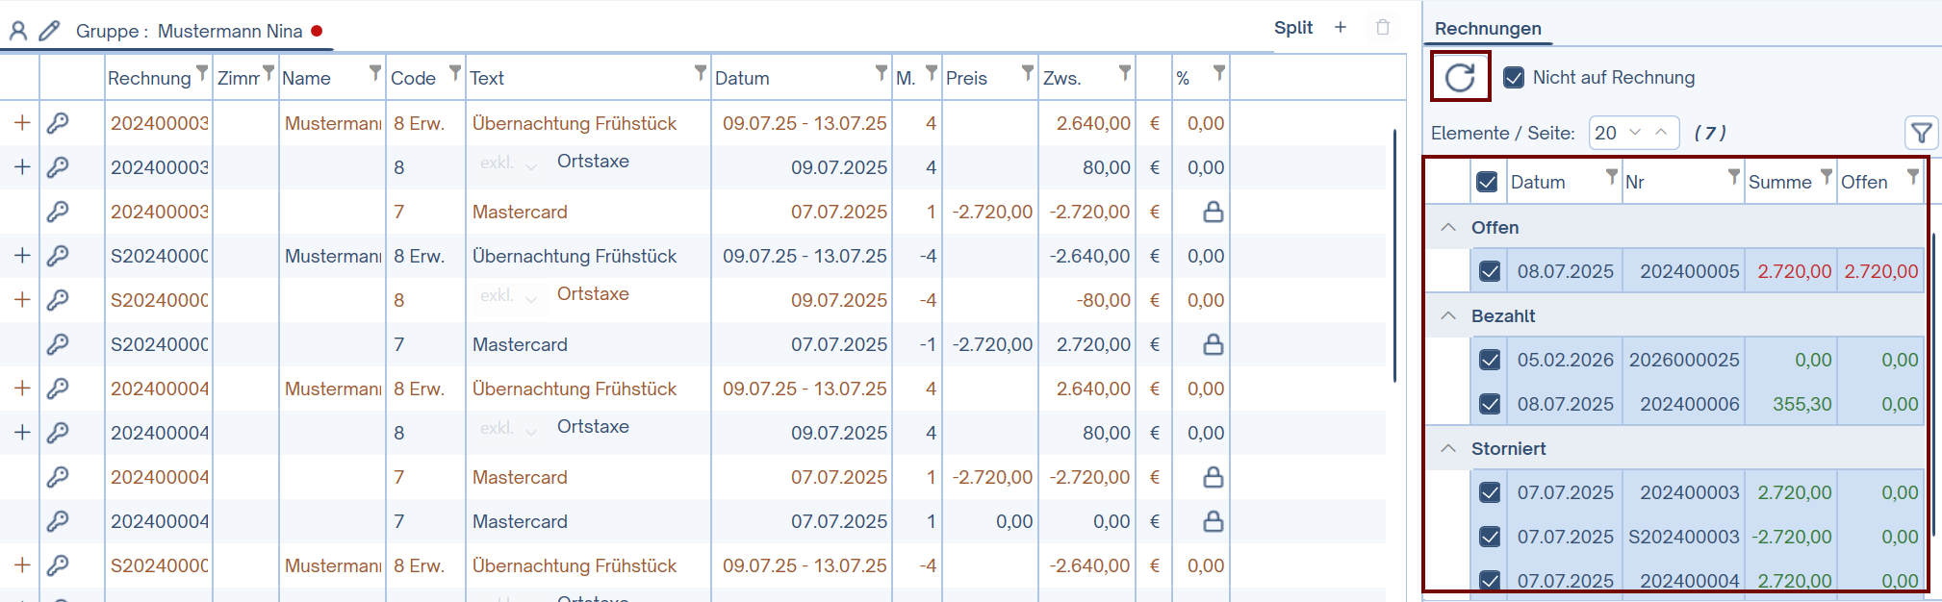Click the plus icon next to Split

click(x=1341, y=28)
